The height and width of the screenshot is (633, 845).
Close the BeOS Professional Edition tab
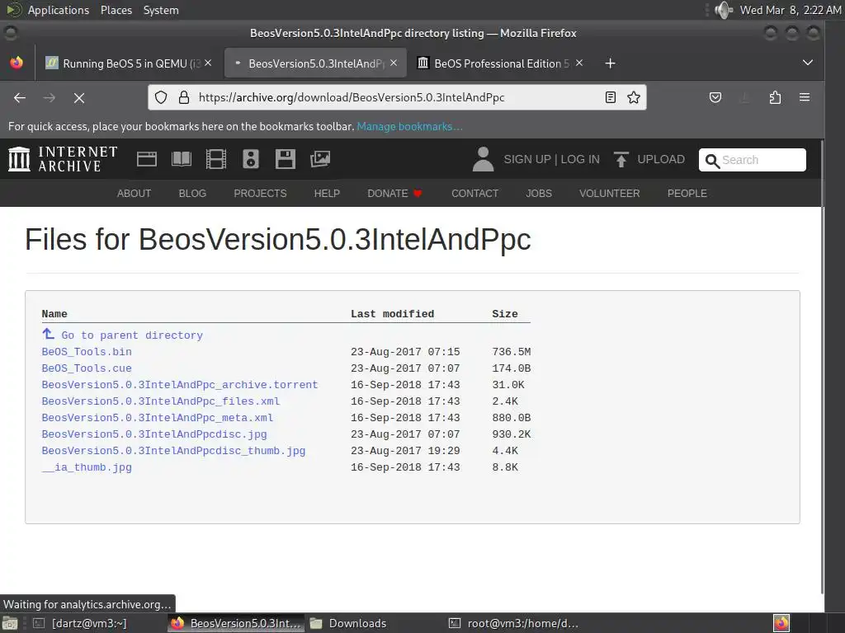click(579, 63)
